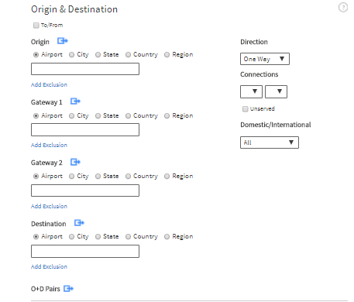Select the City radio under Origin
The height and width of the screenshot is (302, 354).
[x=72, y=55]
